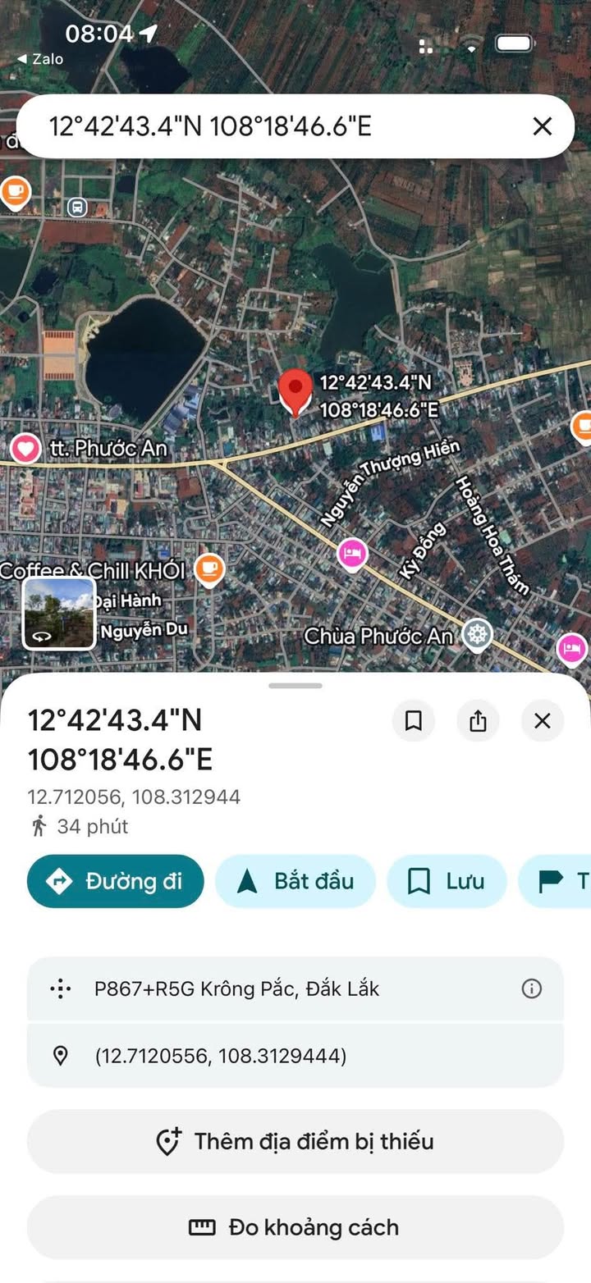Tap the sheet title 12°42'43.4"N 108°18'46.6"E
The image size is (591, 1283).
(x=120, y=740)
